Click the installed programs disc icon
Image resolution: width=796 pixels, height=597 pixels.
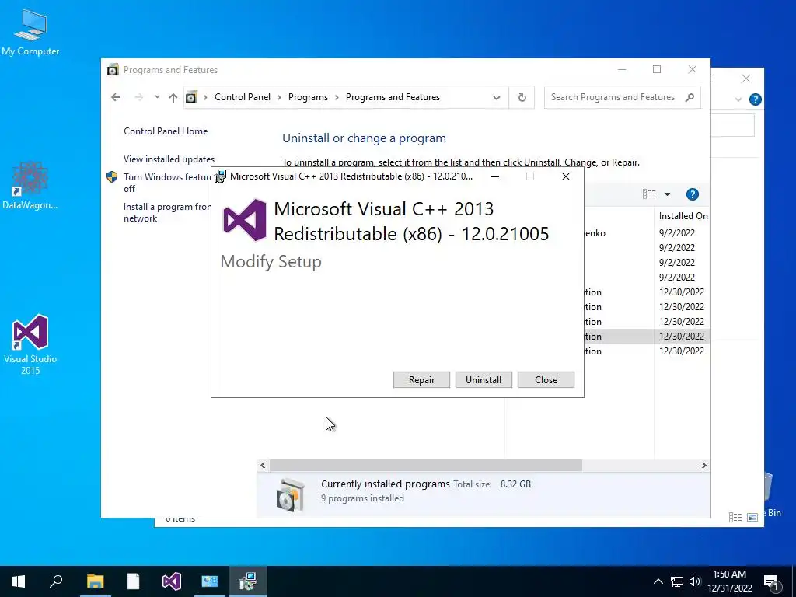point(291,494)
